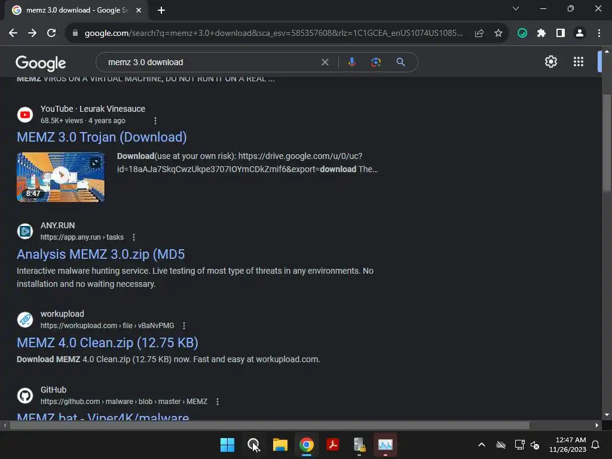612x459 pixels.
Task: Close the memz 3.0 download tab
Action: click(x=139, y=10)
